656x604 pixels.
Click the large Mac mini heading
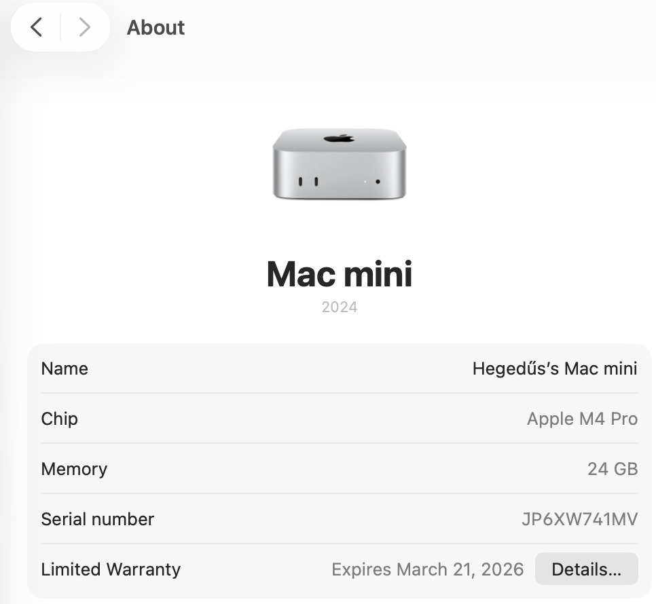pos(339,273)
